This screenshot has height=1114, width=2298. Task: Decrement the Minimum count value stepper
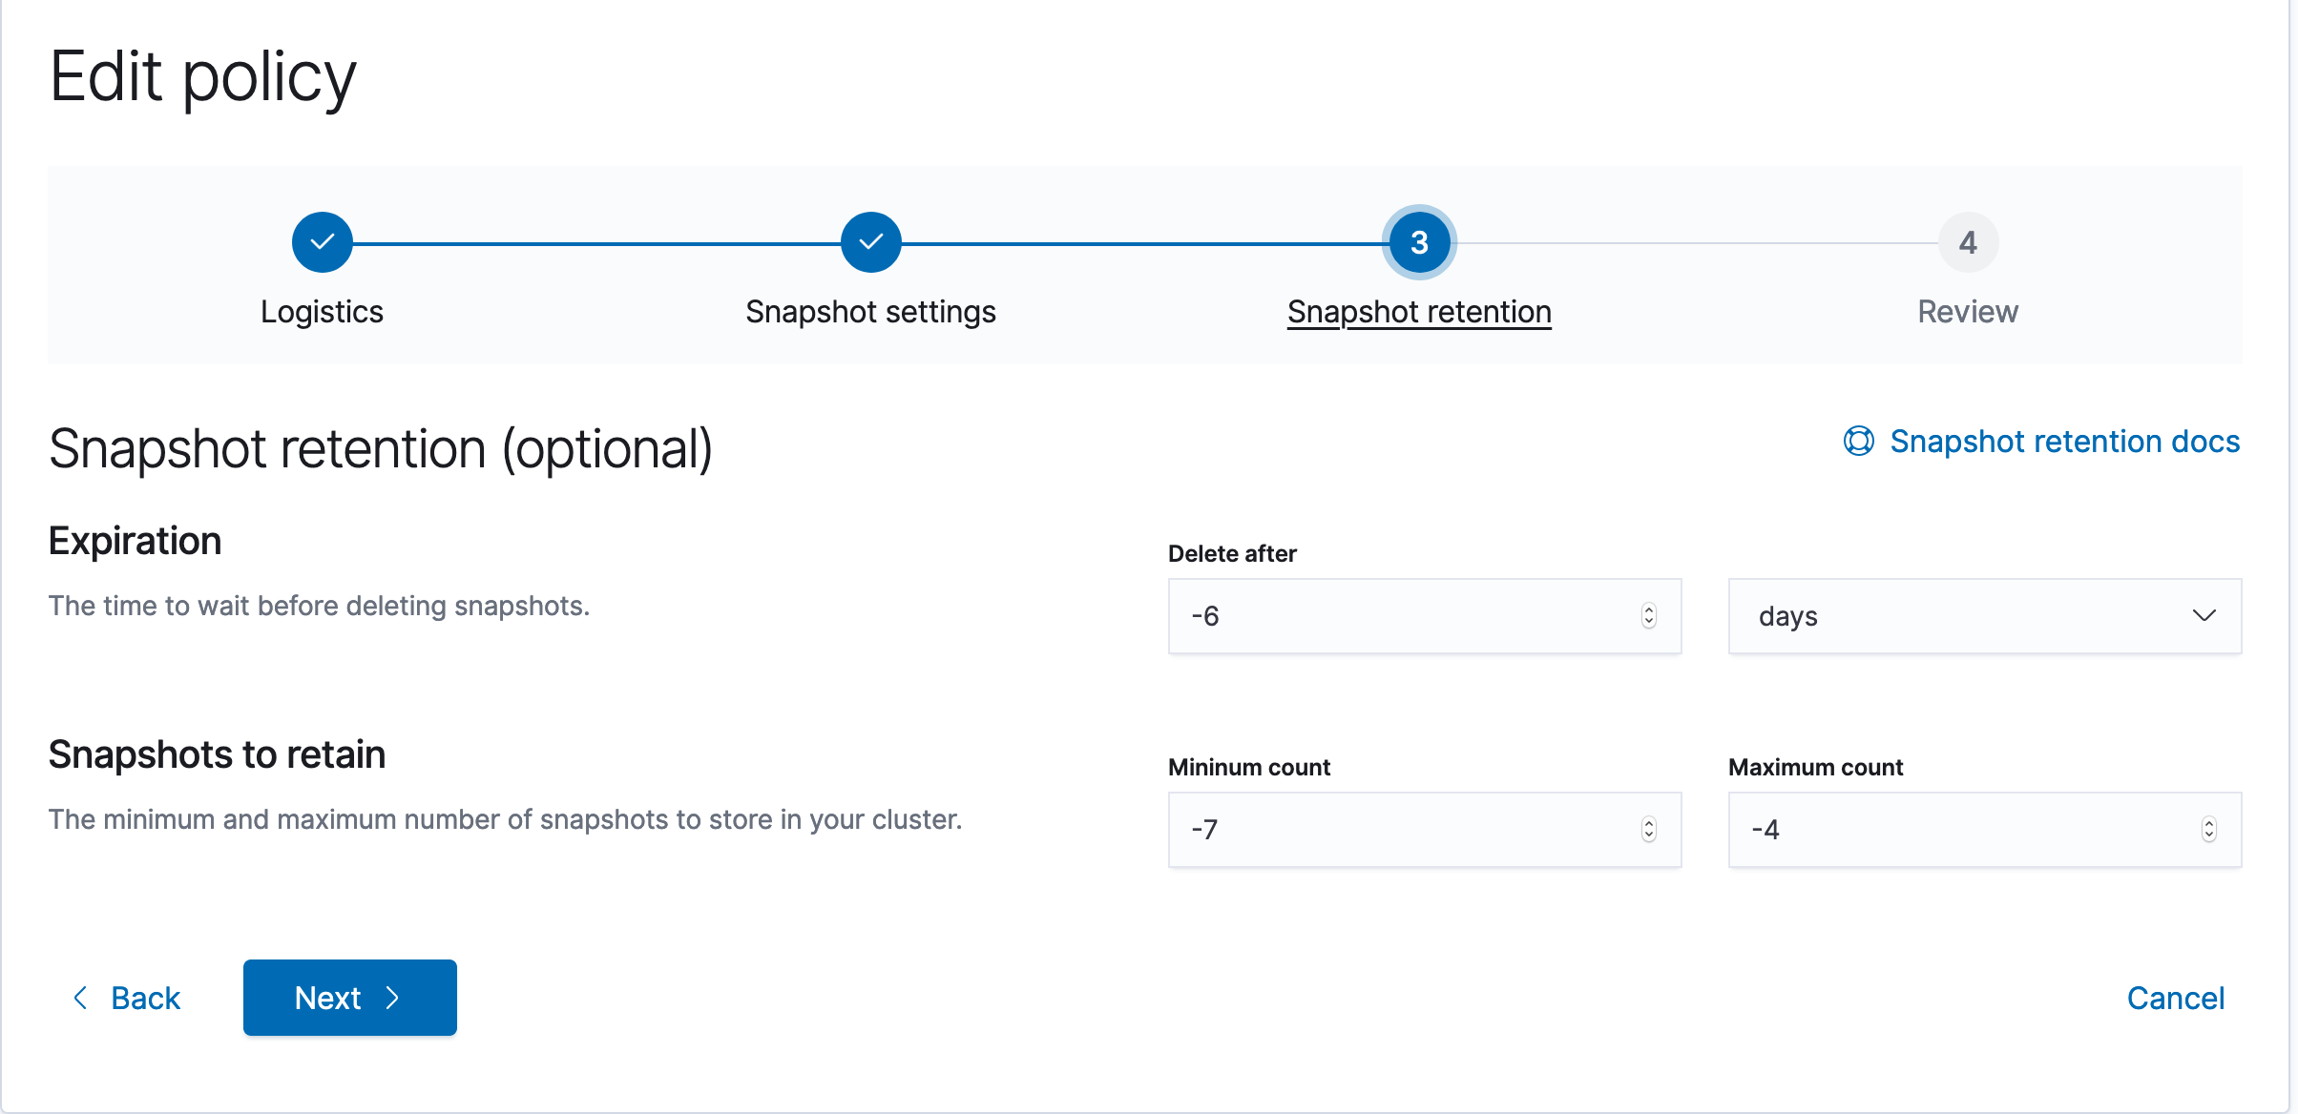[1648, 835]
